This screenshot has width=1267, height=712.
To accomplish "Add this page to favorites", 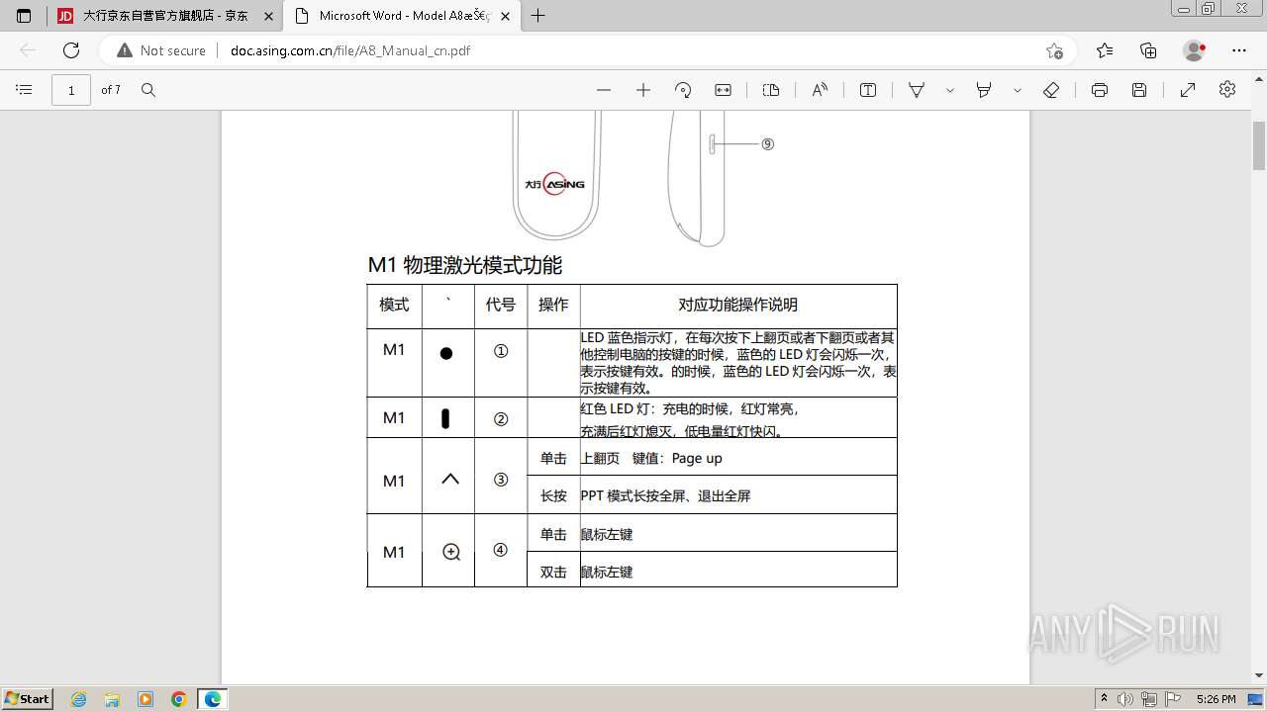I will click(x=1054, y=50).
